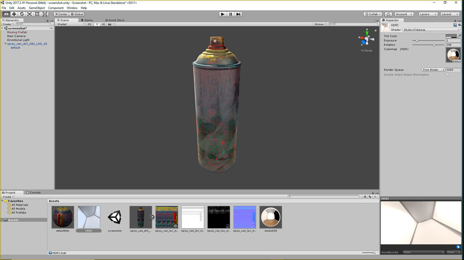Toggle scene gizmo rotation lock

(375, 30)
